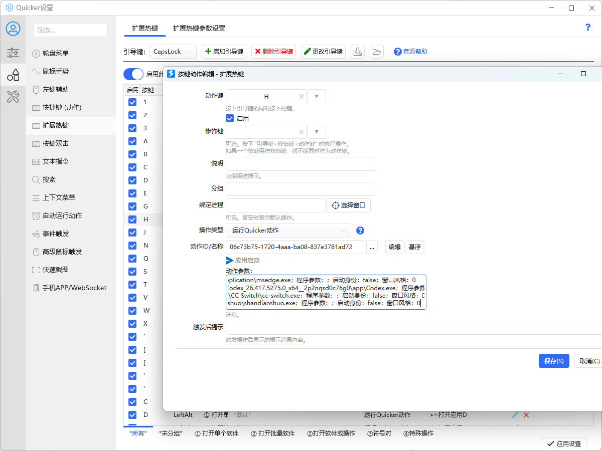Select the shapes sidebar icon

pos(13,75)
